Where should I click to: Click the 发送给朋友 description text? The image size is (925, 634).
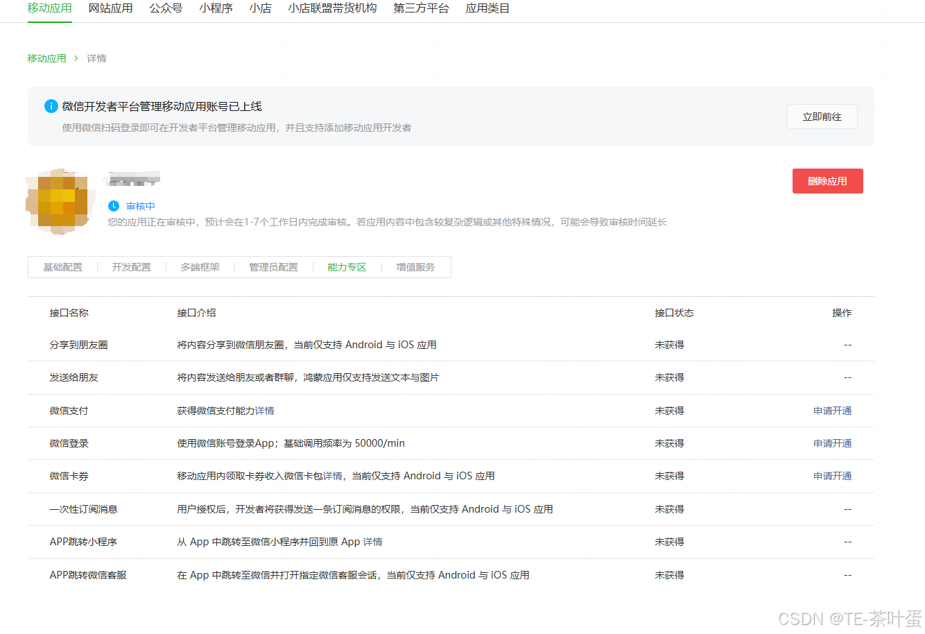click(309, 377)
